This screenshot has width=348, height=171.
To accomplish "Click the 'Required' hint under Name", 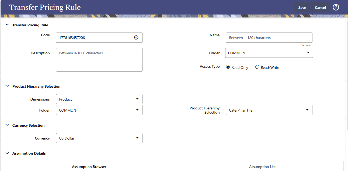I will [307, 45].
